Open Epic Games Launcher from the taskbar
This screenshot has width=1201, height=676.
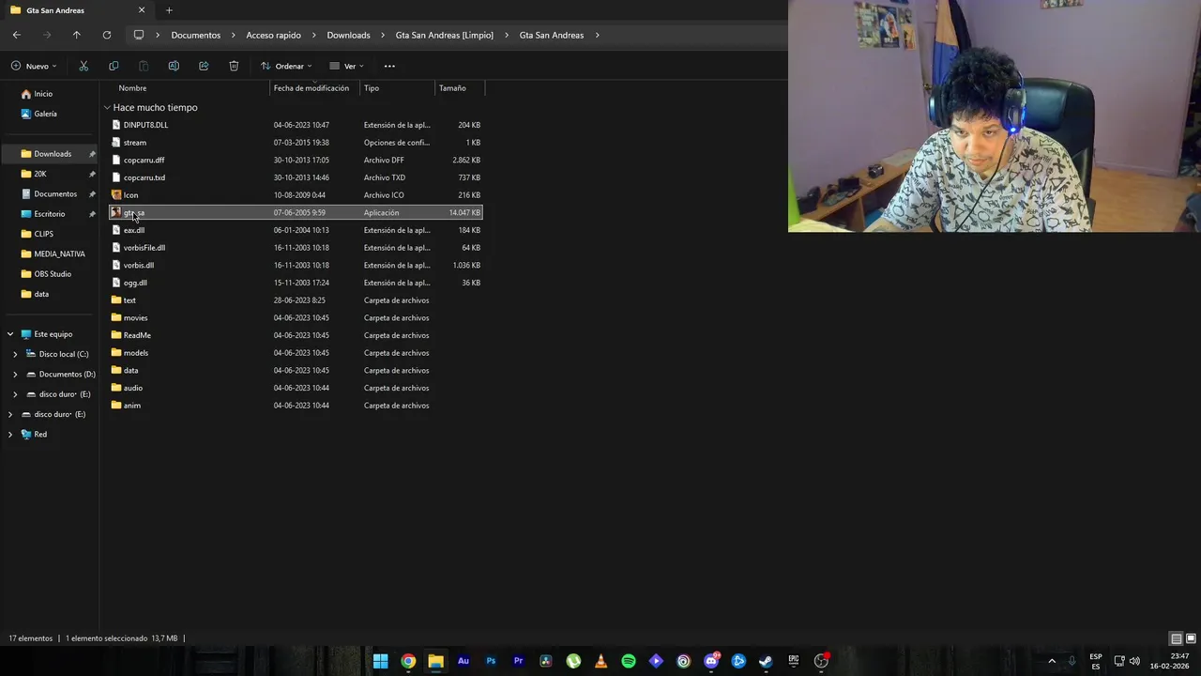click(793, 661)
